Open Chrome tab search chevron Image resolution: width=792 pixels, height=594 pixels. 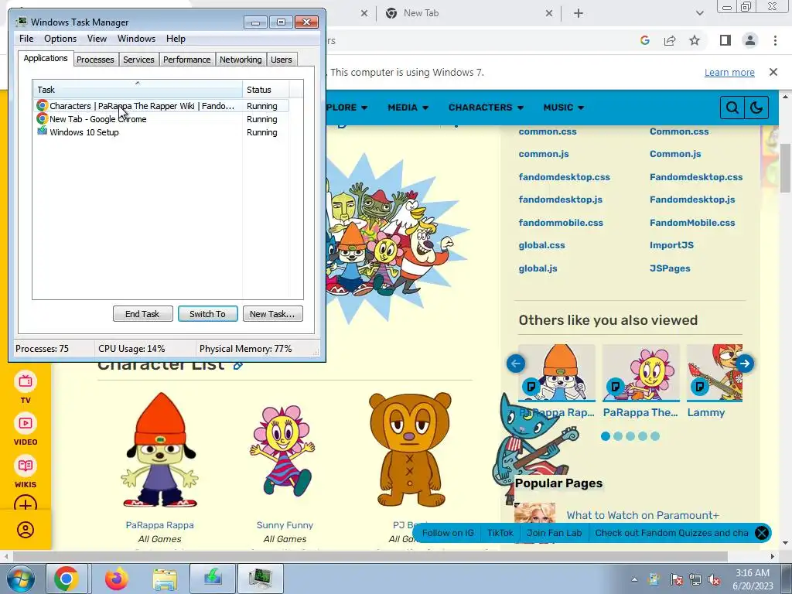tap(699, 14)
